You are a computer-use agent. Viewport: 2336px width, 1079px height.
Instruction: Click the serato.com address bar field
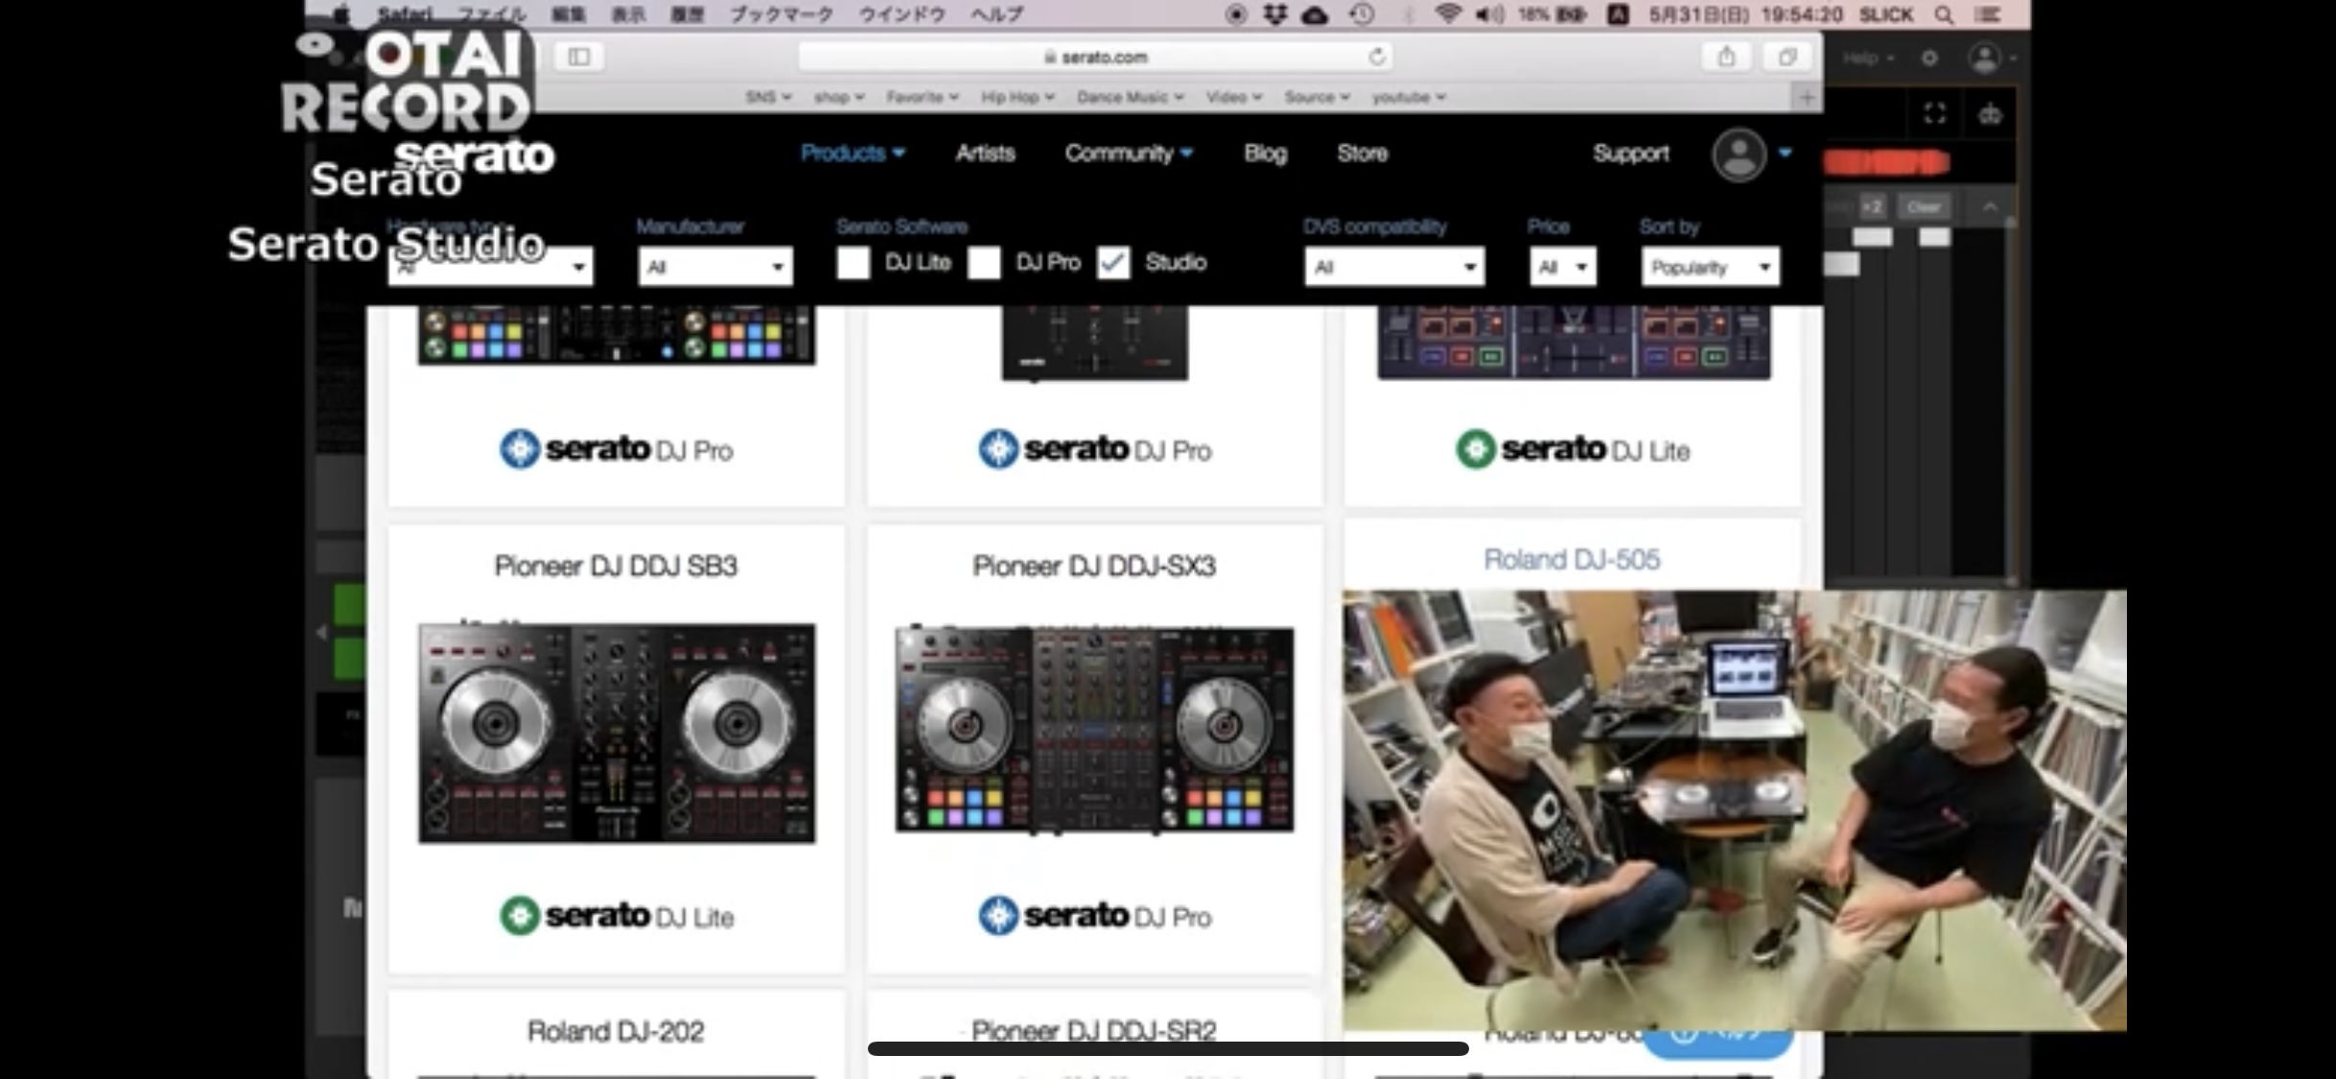(x=1095, y=57)
